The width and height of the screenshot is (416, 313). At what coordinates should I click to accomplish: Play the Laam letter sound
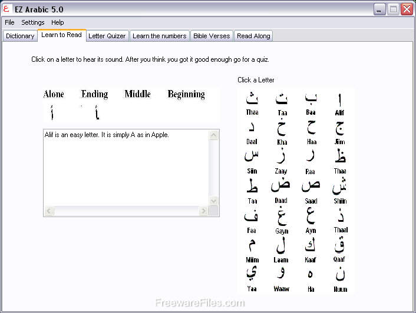click(x=280, y=245)
